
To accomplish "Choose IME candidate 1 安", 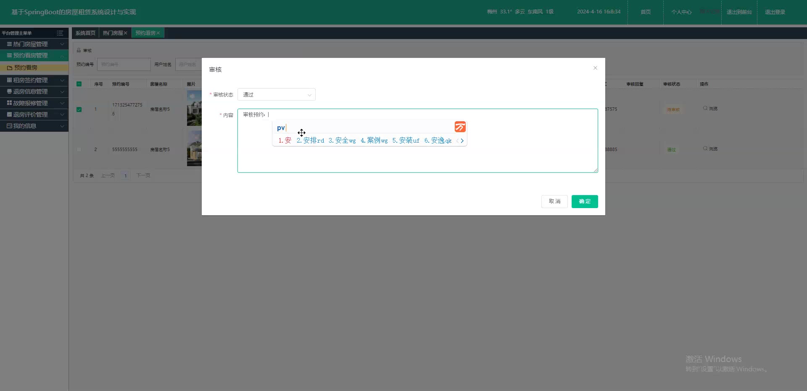I will 285,141.
